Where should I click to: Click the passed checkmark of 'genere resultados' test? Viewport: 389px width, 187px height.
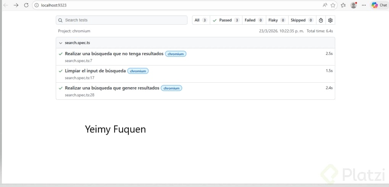point(61,88)
